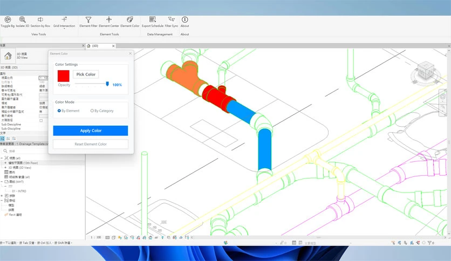Click the view's horizontal scrollbar
This screenshot has height=261, width=451.
point(318,237)
